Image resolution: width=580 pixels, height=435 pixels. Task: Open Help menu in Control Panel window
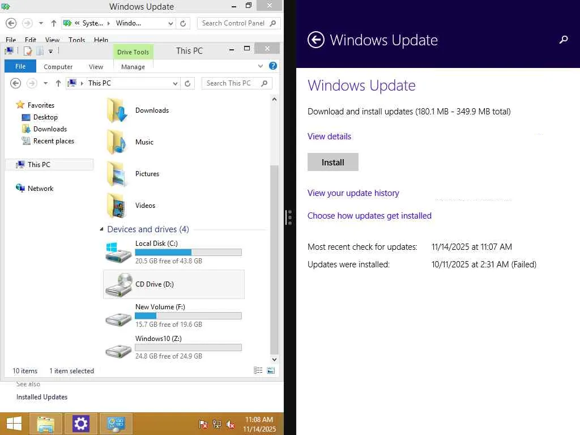101,40
